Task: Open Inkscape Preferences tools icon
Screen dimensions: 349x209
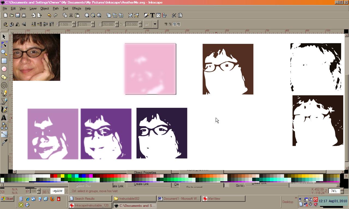Action: click(x=174, y=15)
